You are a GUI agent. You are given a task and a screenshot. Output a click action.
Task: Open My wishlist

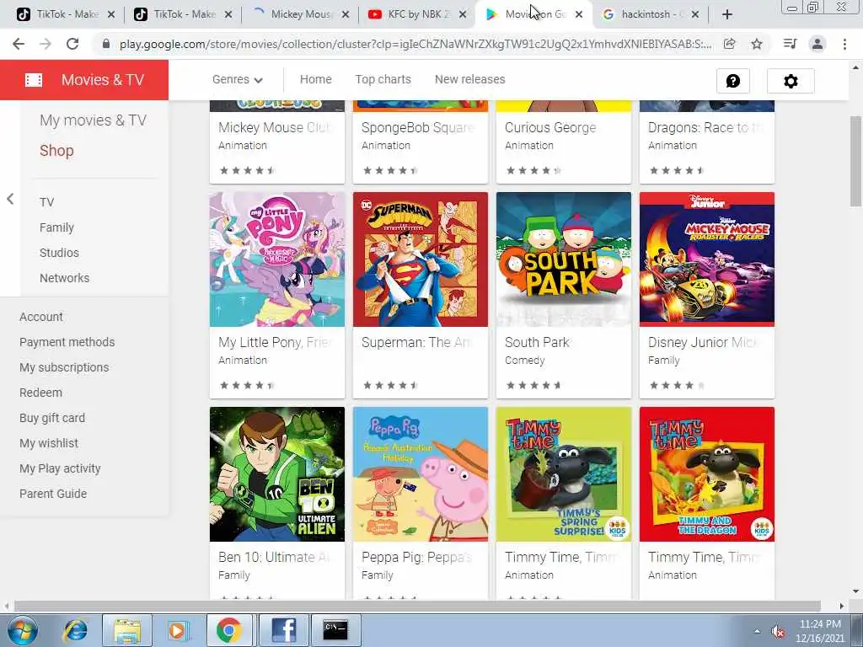pos(49,443)
